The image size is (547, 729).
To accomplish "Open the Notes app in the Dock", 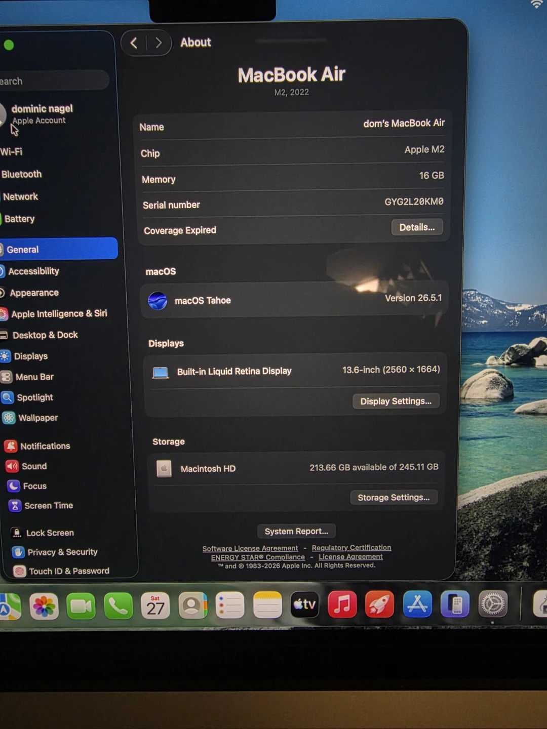I will (267, 604).
